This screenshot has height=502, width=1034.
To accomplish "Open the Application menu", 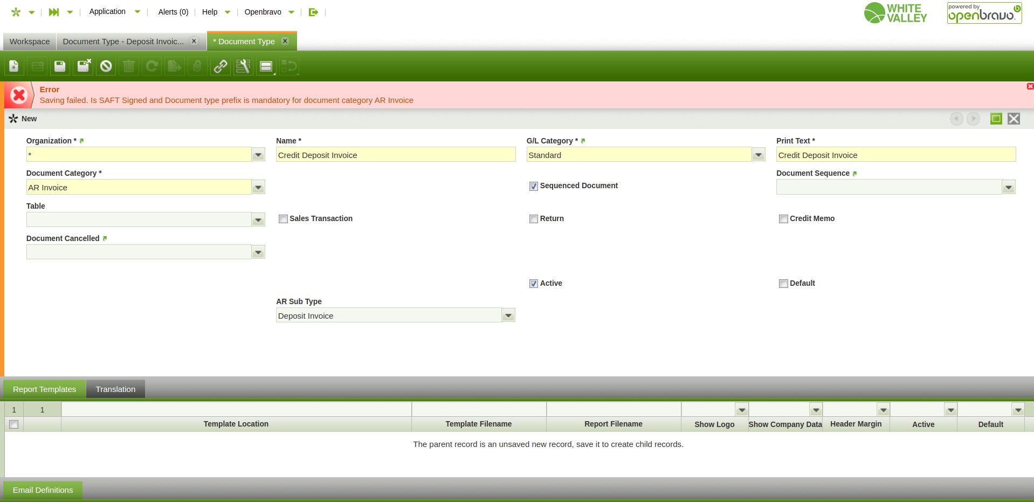I will pyautogui.click(x=114, y=12).
